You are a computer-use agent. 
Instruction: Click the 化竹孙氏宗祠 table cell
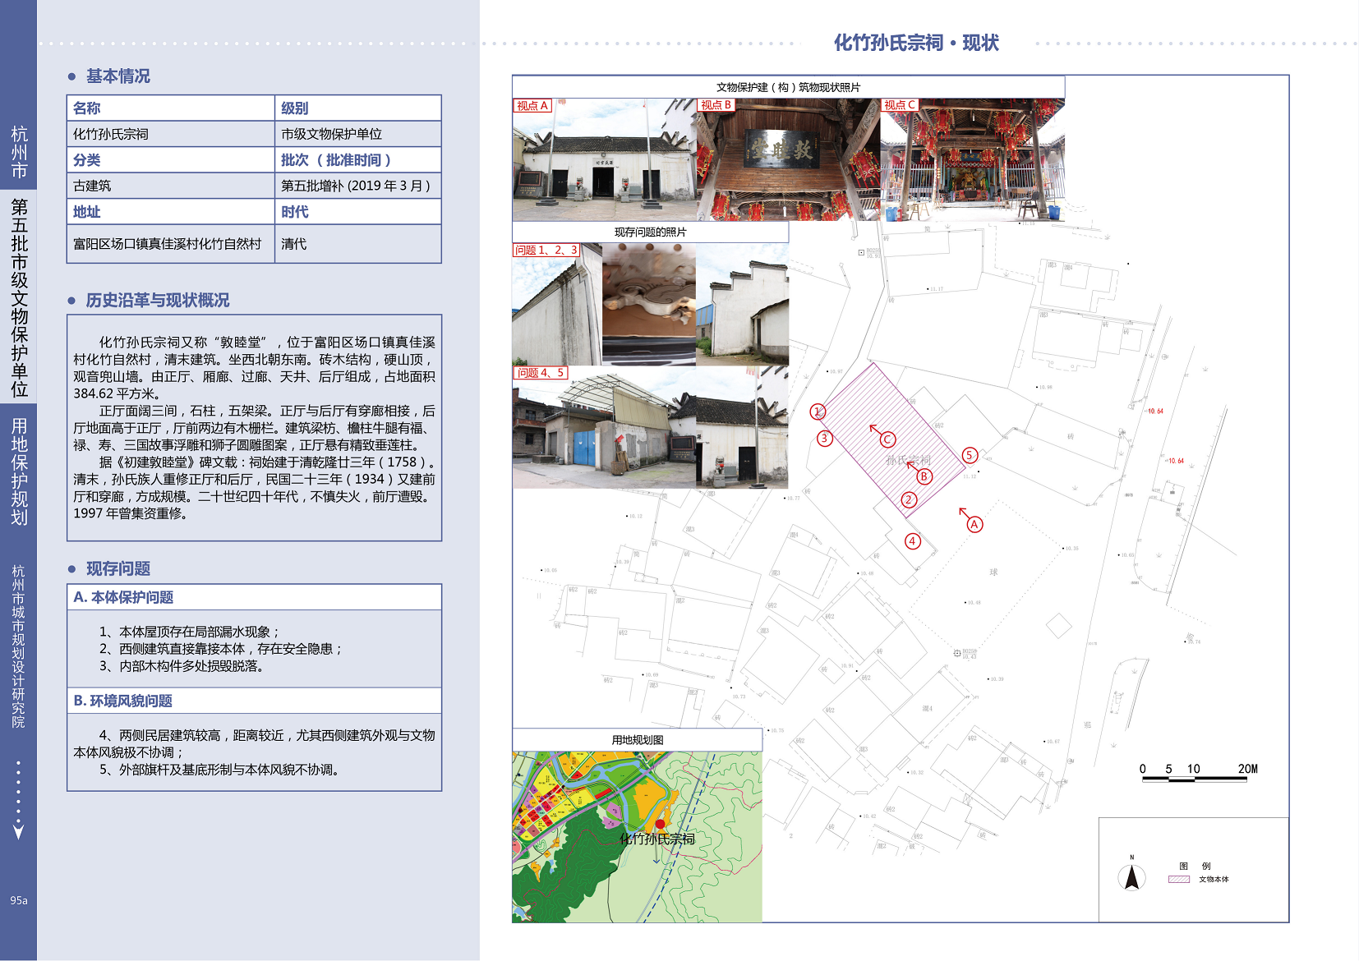click(x=171, y=134)
